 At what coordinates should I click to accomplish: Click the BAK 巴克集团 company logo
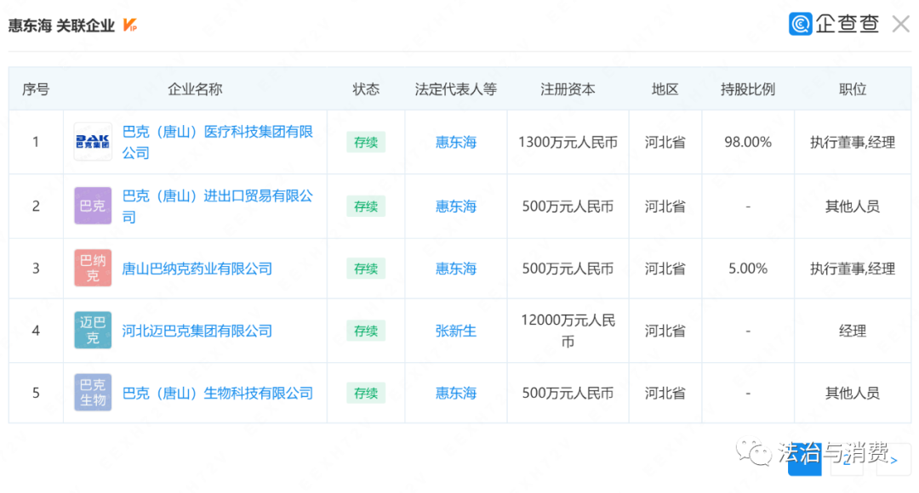pos(93,142)
